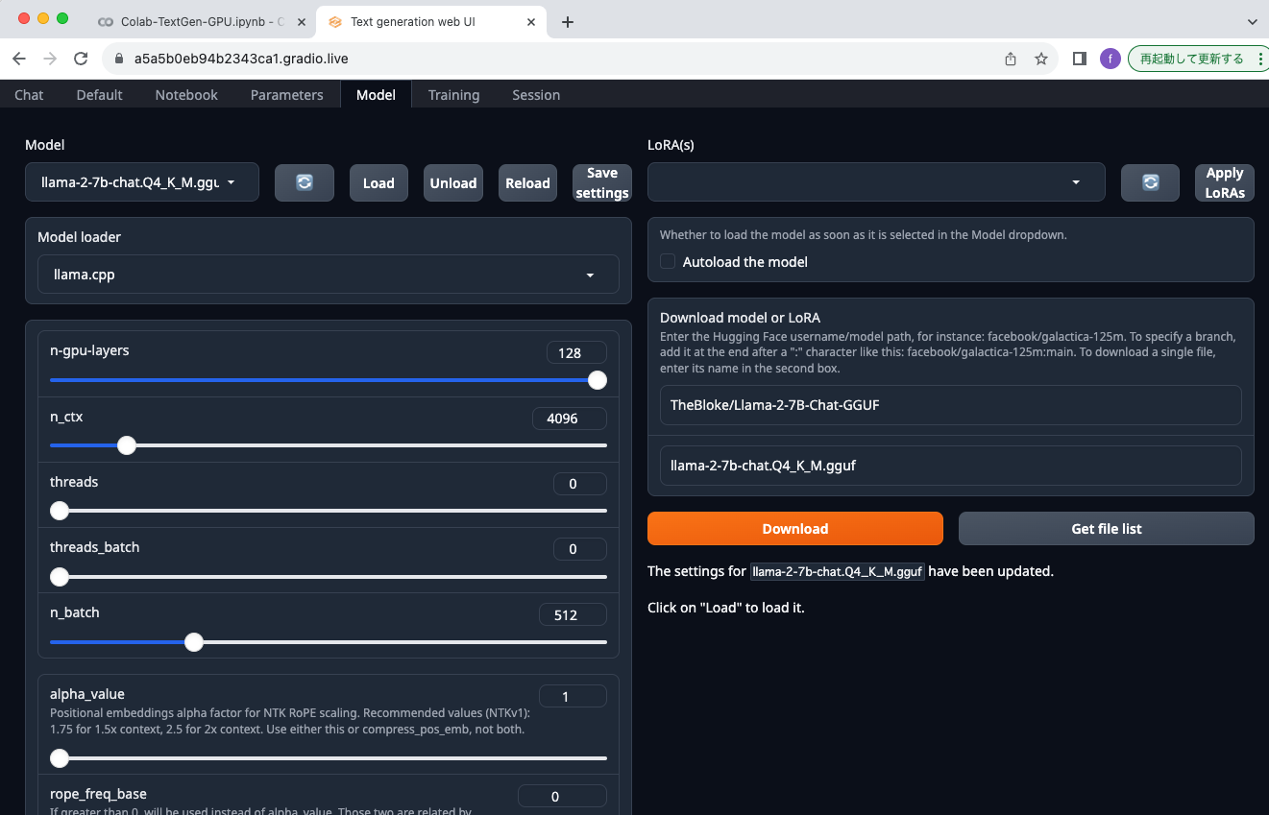Go to the Parameters tab

point(287,94)
